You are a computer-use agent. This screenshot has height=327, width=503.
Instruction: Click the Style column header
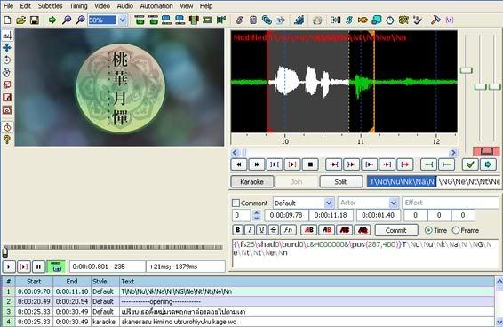(x=105, y=282)
